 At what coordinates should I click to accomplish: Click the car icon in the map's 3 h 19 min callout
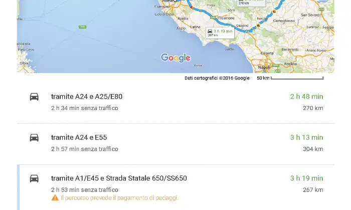tap(210, 31)
